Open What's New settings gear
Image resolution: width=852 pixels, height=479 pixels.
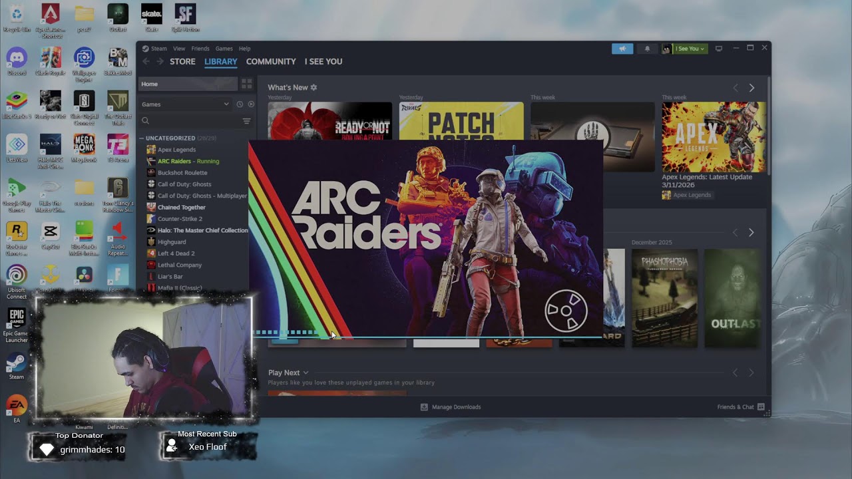314,88
